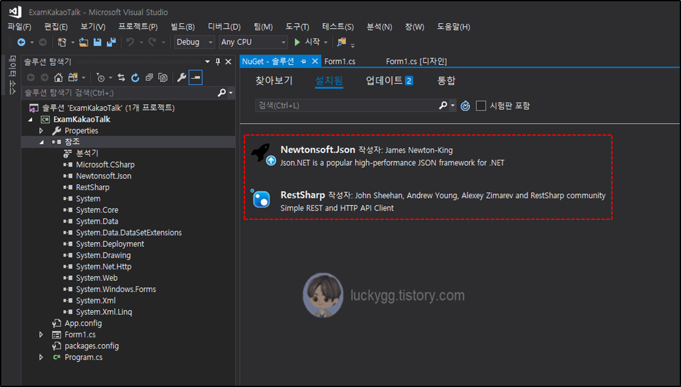The image size is (681, 387).
Task: Click Solution Explorer forward arrow
Action: pyautogui.click(x=45, y=78)
